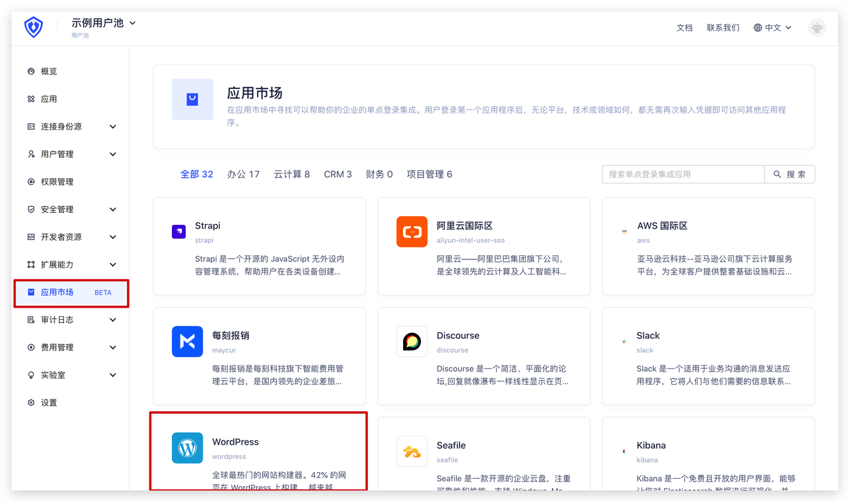Select the 财务 0 category tab
Screen dimensions: 850x502
379,174
